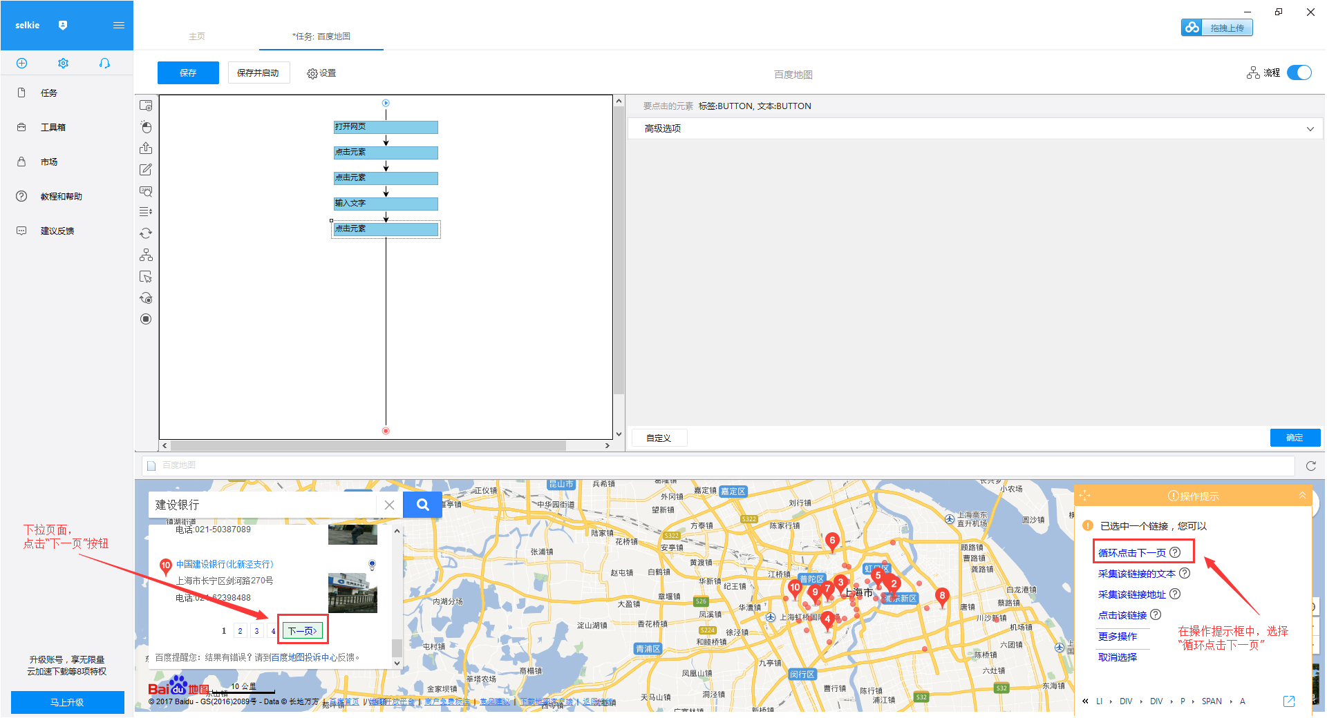Click the 保存 button
Screen dimensions: 1327x718
click(x=188, y=72)
